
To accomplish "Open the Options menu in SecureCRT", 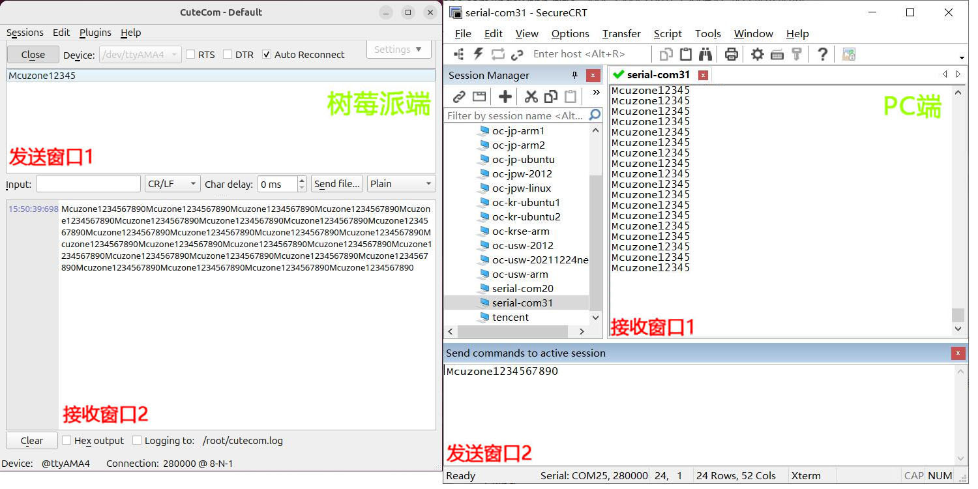I will [x=570, y=34].
